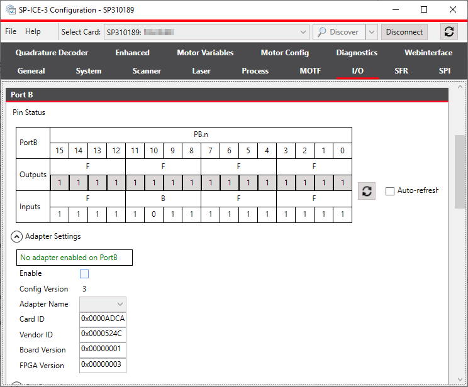Click the Discover magnifier button
The width and height of the screenshot is (468, 387).
(339, 32)
